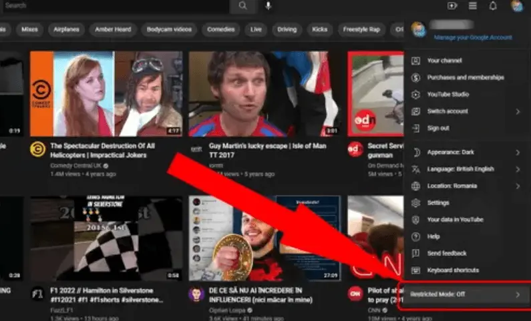Open F1 2022 Hamilton in Silverstone title
The width and height of the screenshot is (531, 321).
pos(107,295)
